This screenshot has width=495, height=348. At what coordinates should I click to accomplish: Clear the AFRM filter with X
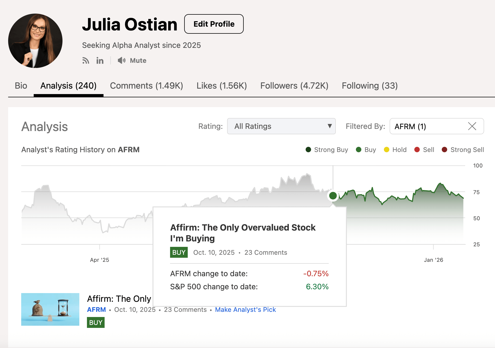(x=472, y=126)
